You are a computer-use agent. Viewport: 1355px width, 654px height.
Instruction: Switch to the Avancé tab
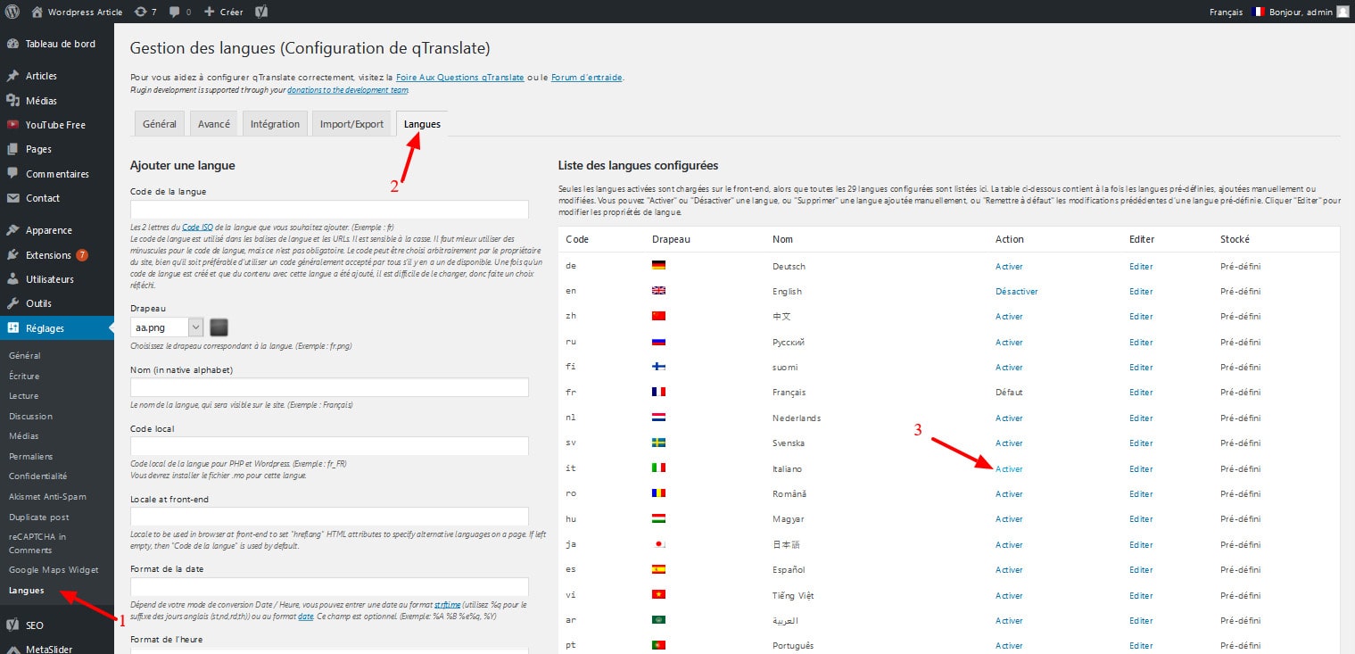[214, 124]
